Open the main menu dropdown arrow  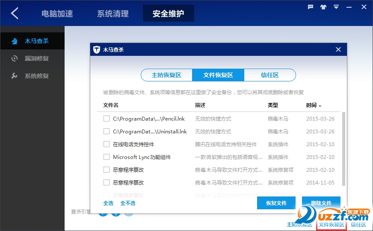pos(337,7)
